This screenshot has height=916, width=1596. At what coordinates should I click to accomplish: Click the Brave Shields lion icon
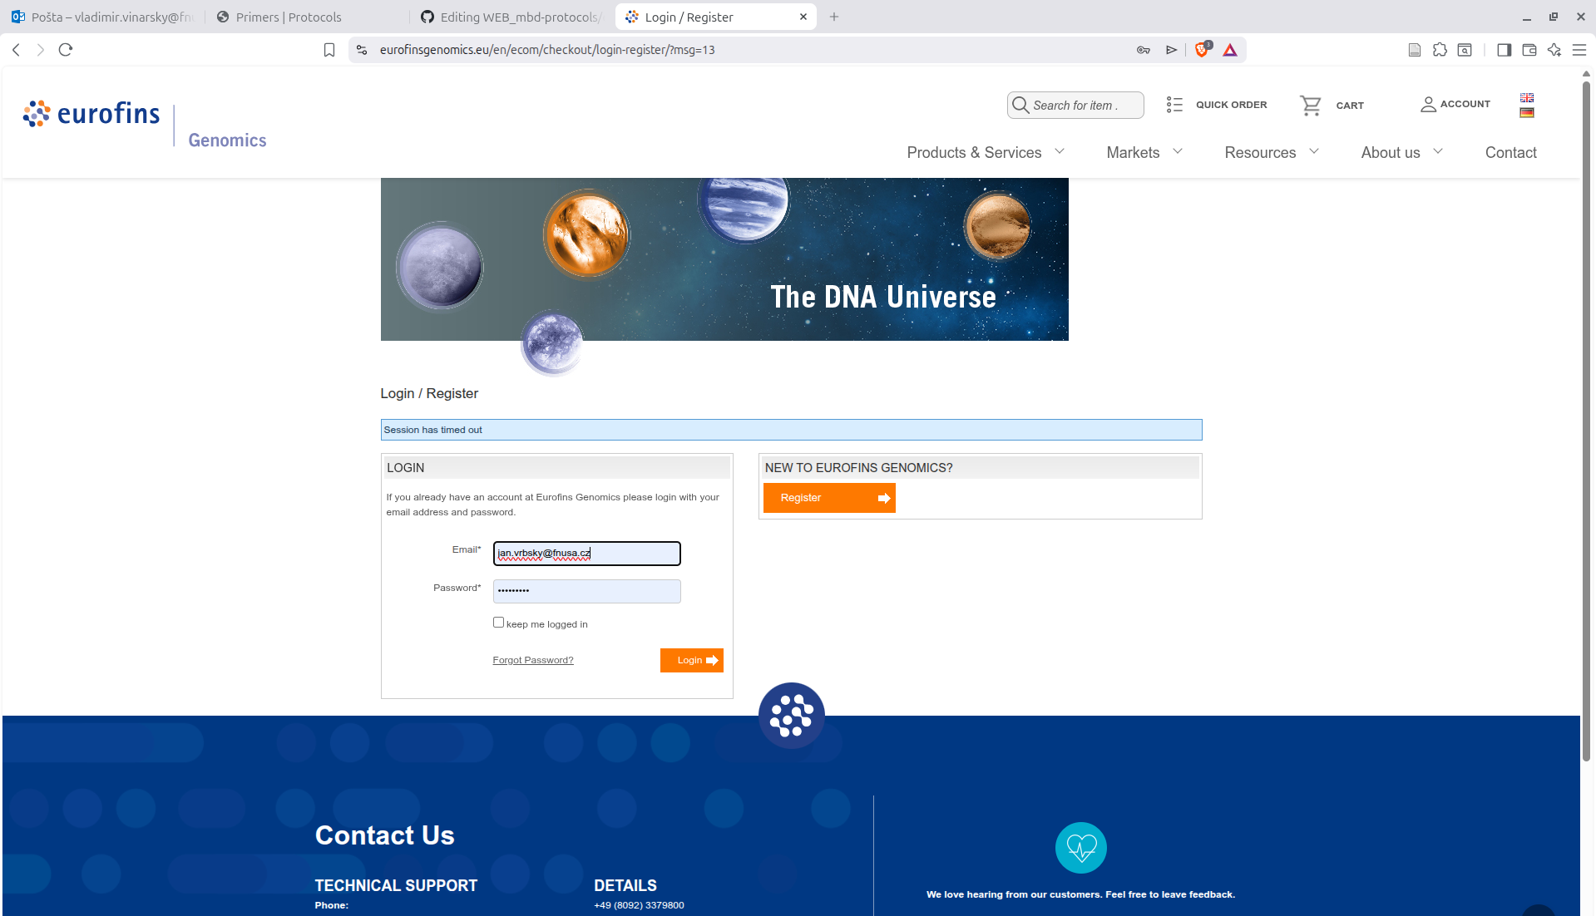click(1202, 50)
